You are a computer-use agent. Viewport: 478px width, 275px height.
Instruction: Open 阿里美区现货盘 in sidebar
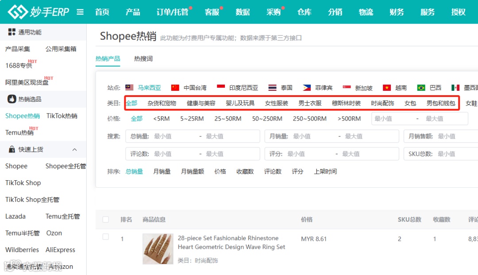coord(27,82)
